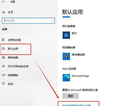Open the 启动 startup icon

[x=3, y=83]
